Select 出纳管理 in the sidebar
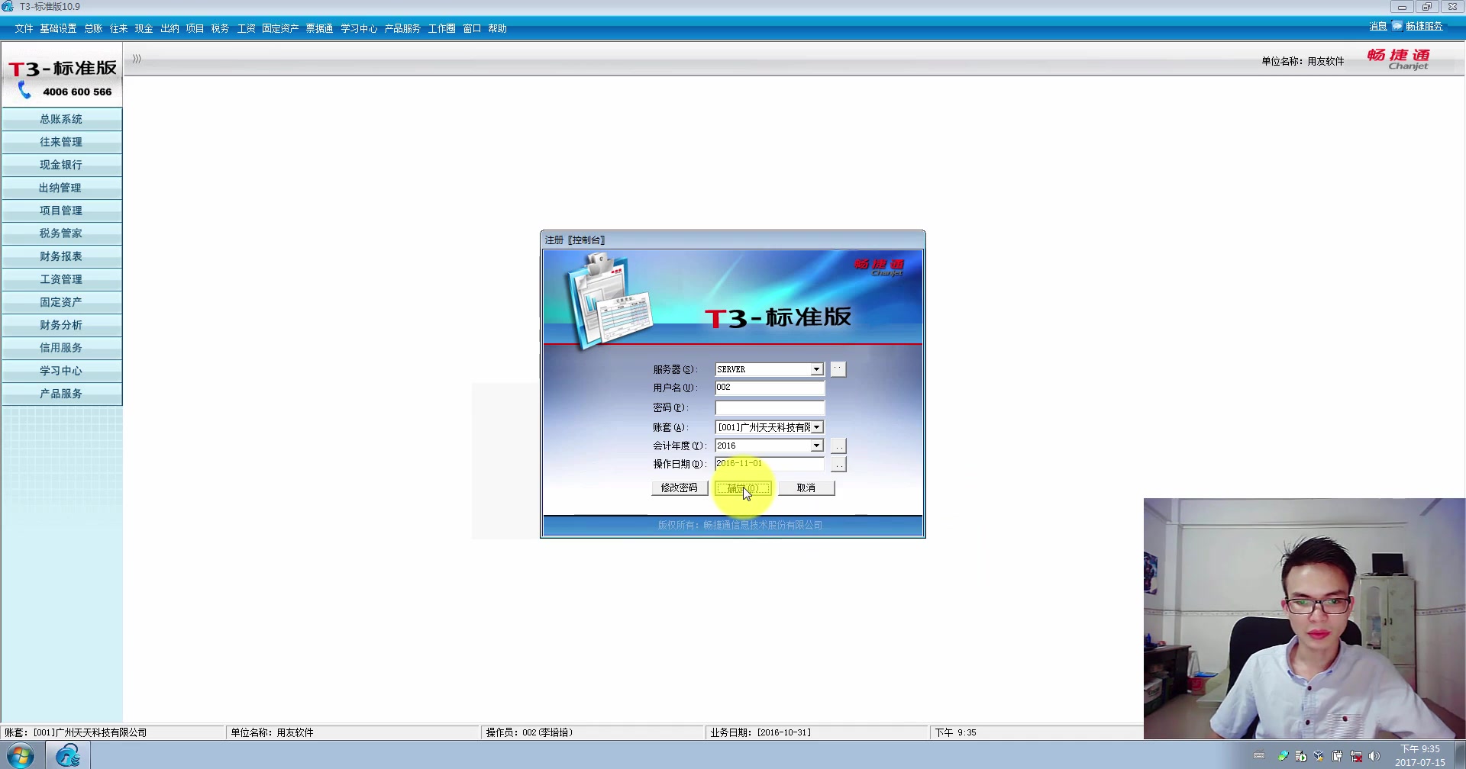The height and width of the screenshot is (769, 1466). click(61, 188)
